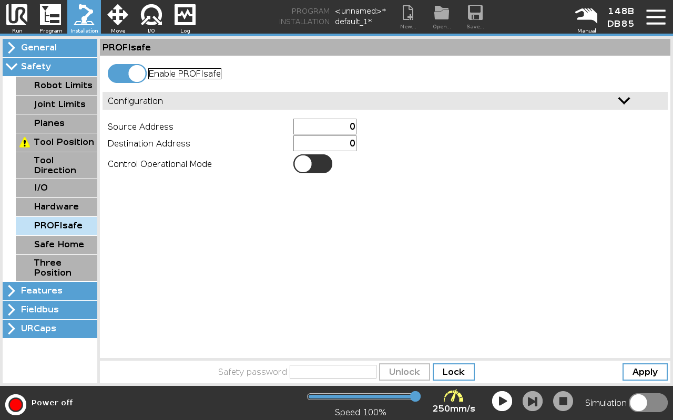Click the installation name default_1*
This screenshot has width=673, height=420.
(353, 22)
